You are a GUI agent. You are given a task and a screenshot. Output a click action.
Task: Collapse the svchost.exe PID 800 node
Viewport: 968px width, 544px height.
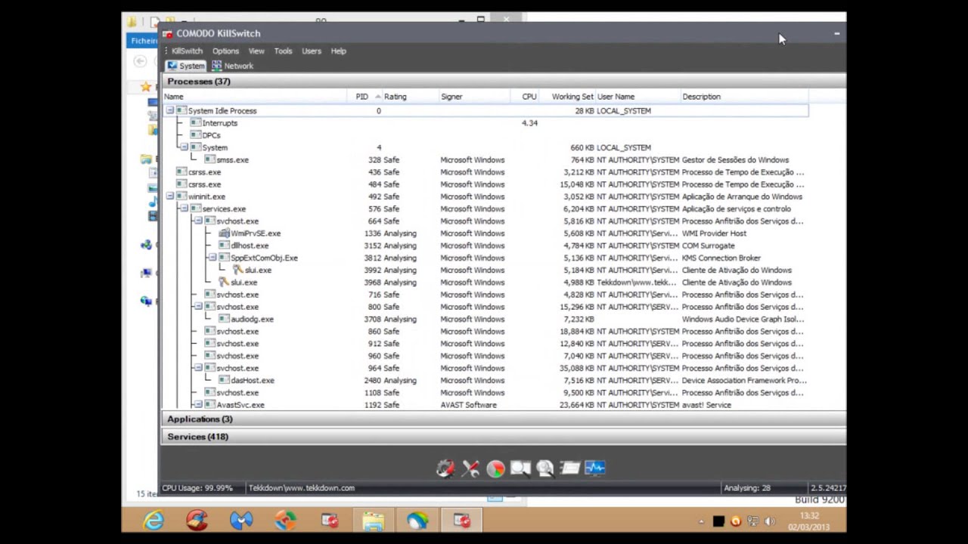tap(198, 307)
